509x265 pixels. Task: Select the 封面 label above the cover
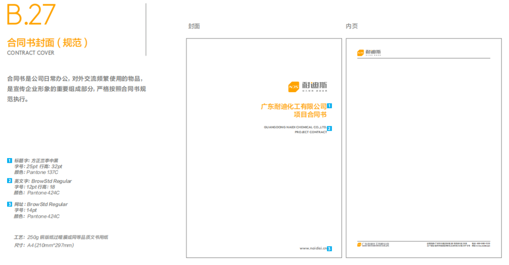[194, 26]
